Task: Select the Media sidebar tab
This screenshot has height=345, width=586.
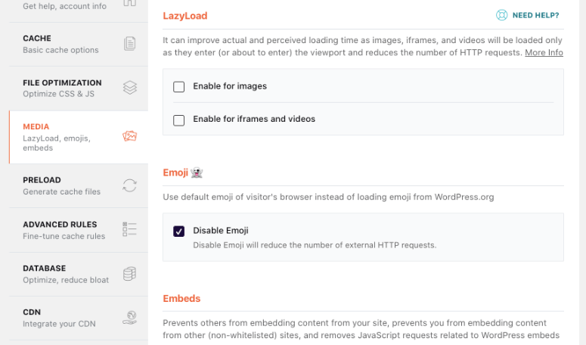Action: pos(57,137)
